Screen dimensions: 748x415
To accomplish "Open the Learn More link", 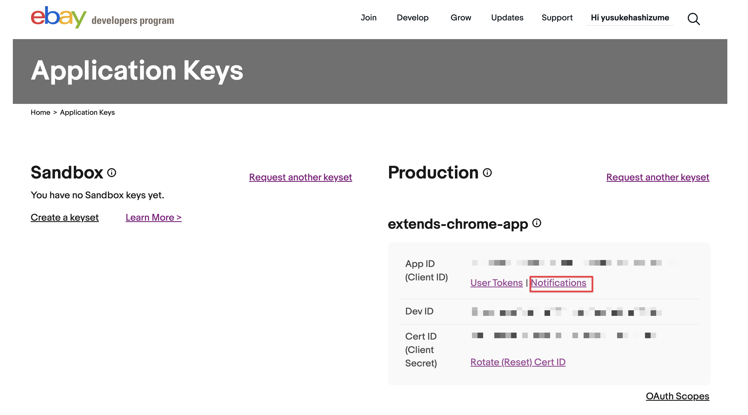I will tap(154, 217).
